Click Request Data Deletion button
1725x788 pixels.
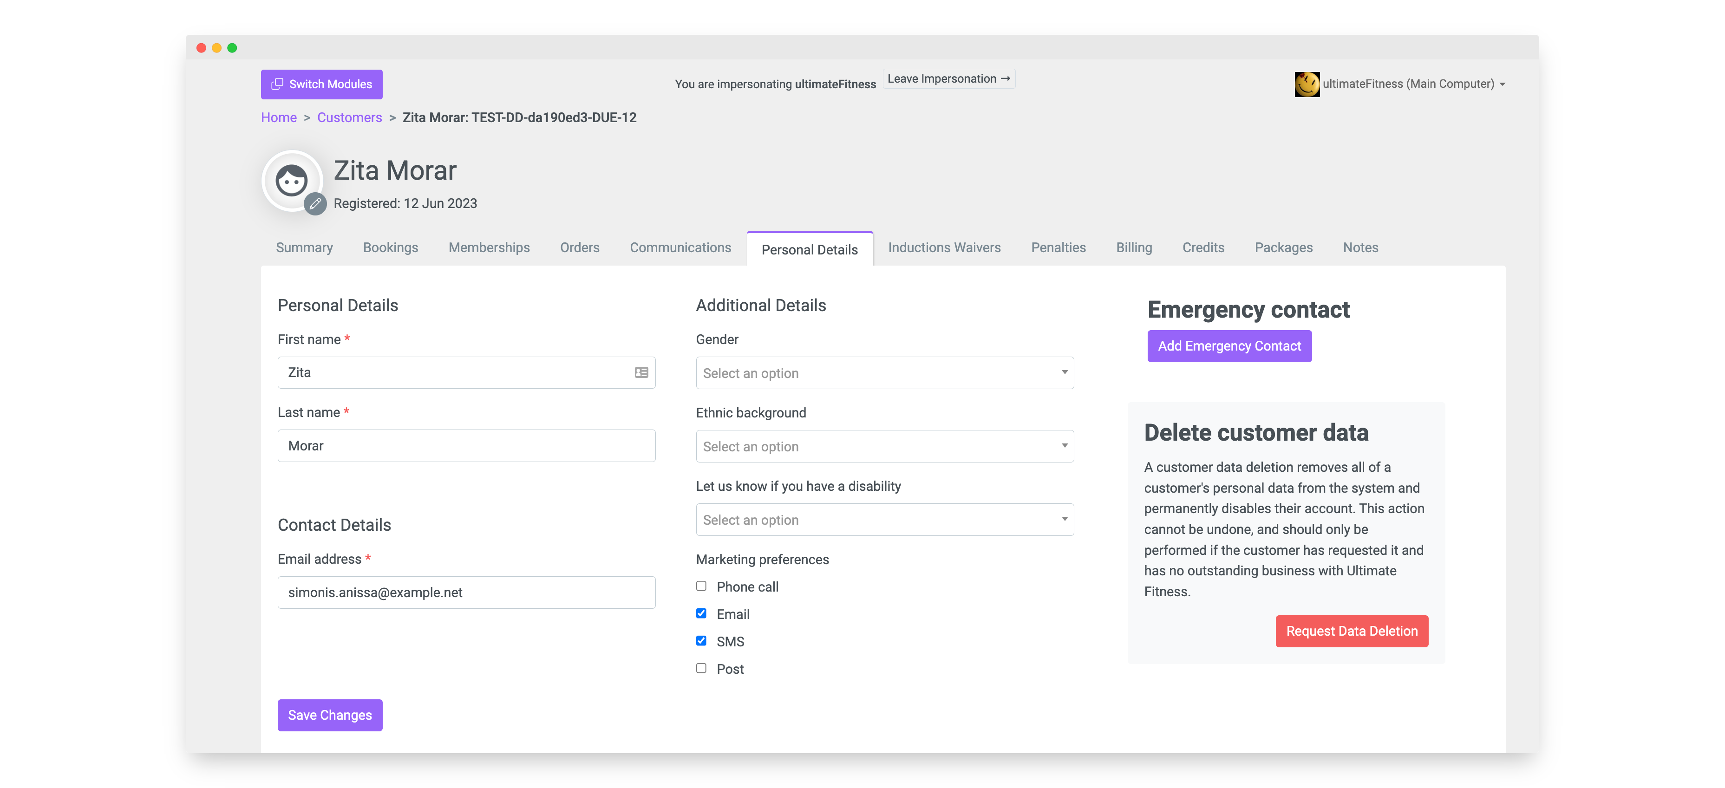click(1351, 632)
